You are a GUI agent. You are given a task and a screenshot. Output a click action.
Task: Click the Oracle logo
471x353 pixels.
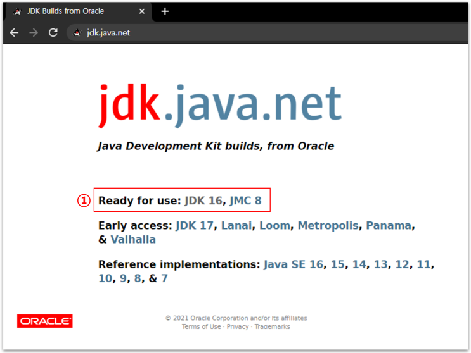click(x=45, y=321)
